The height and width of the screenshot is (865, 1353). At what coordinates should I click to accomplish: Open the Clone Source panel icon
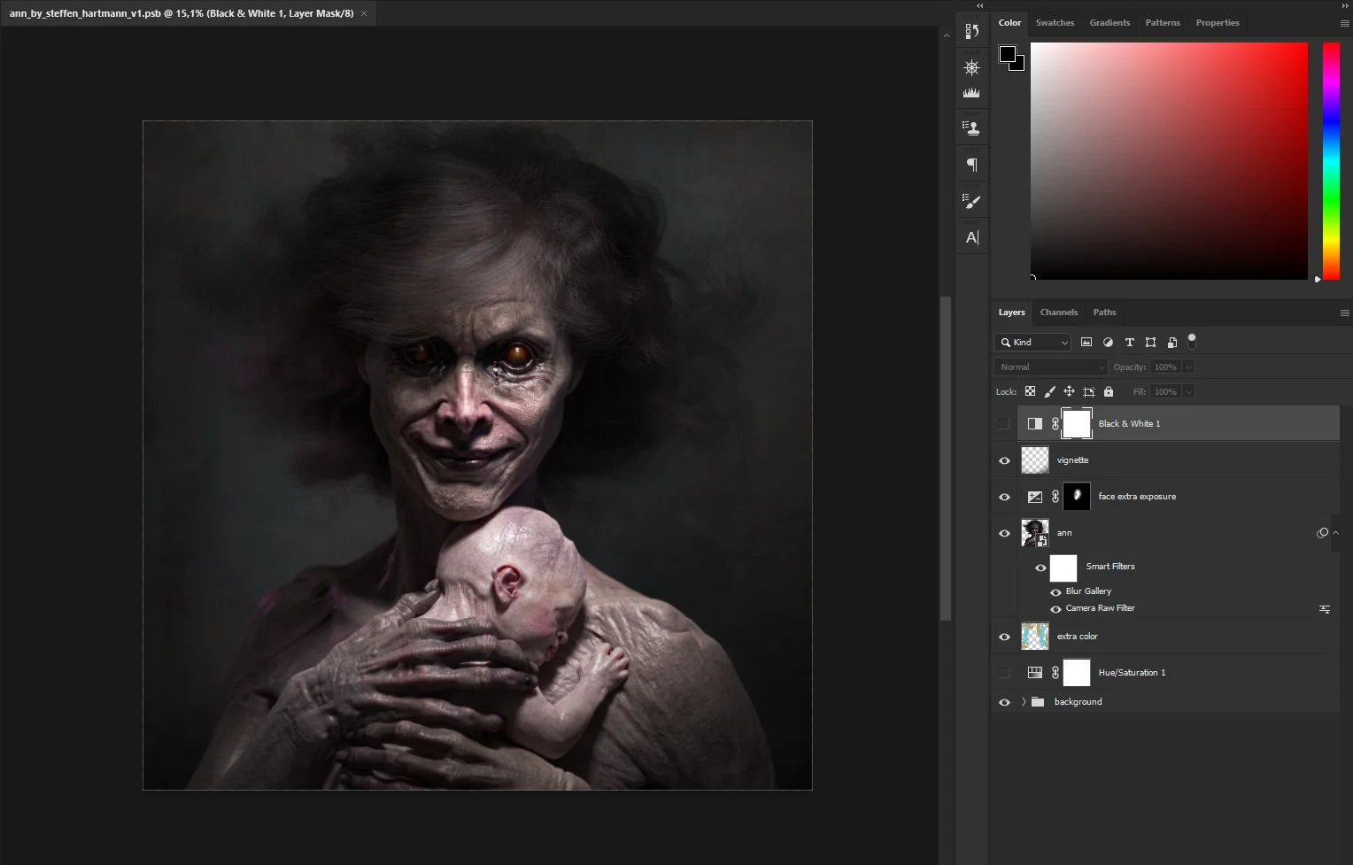point(971,128)
